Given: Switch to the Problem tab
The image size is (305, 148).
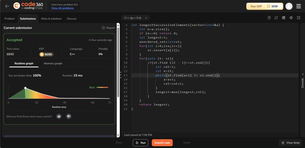Looking at the screenshot, I should 10,19.
